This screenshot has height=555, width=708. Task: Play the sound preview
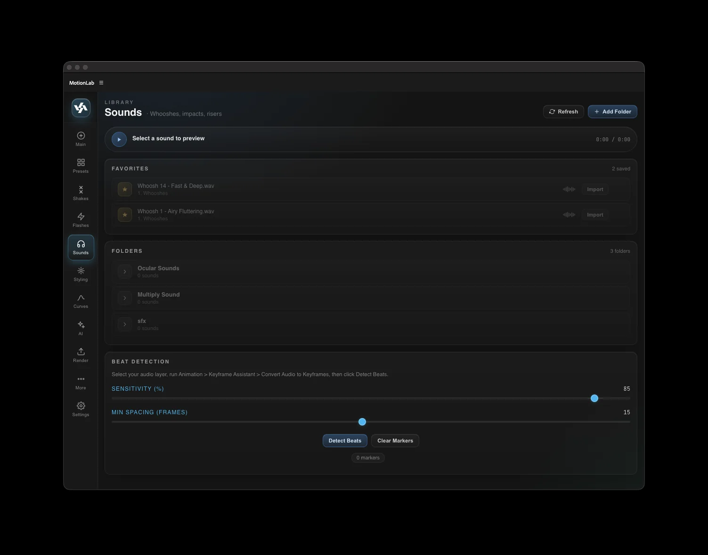pos(119,139)
